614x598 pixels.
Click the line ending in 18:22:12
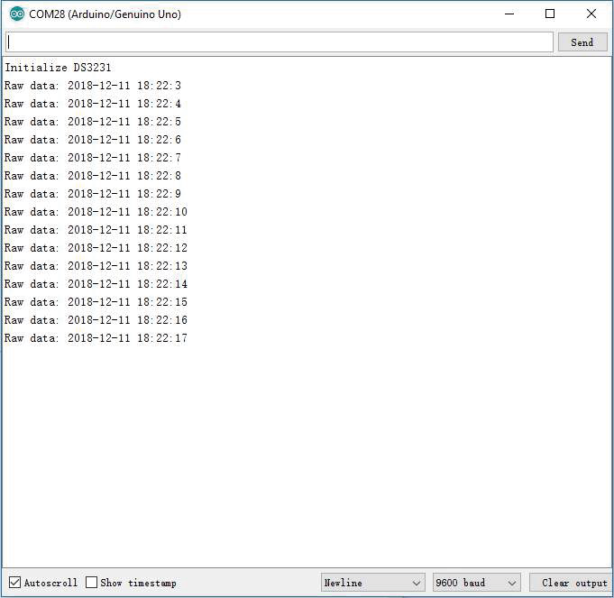point(96,247)
